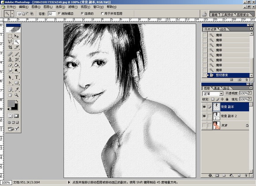Select the Zoom magnifier tool
Screen dimensions: 256x186
tap(16, 95)
